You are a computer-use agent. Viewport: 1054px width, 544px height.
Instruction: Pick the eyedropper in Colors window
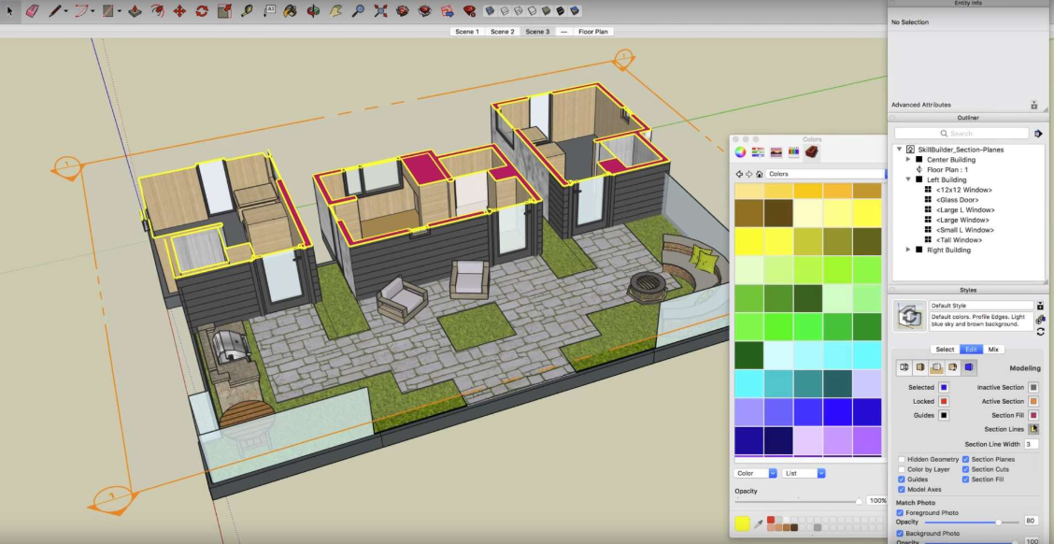pos(758,523)
